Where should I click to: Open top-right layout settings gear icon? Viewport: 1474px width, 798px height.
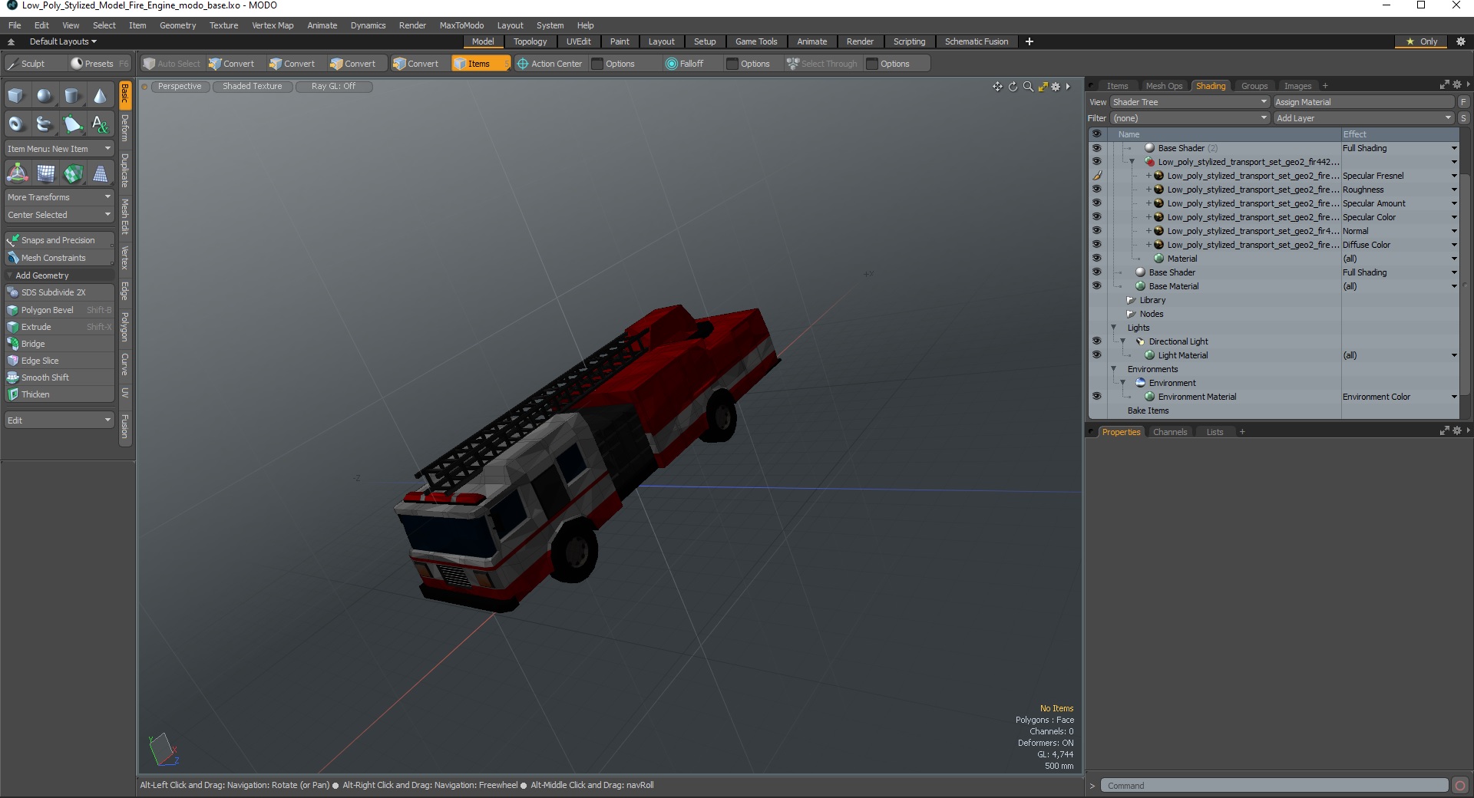click(x=1461, y=41)
